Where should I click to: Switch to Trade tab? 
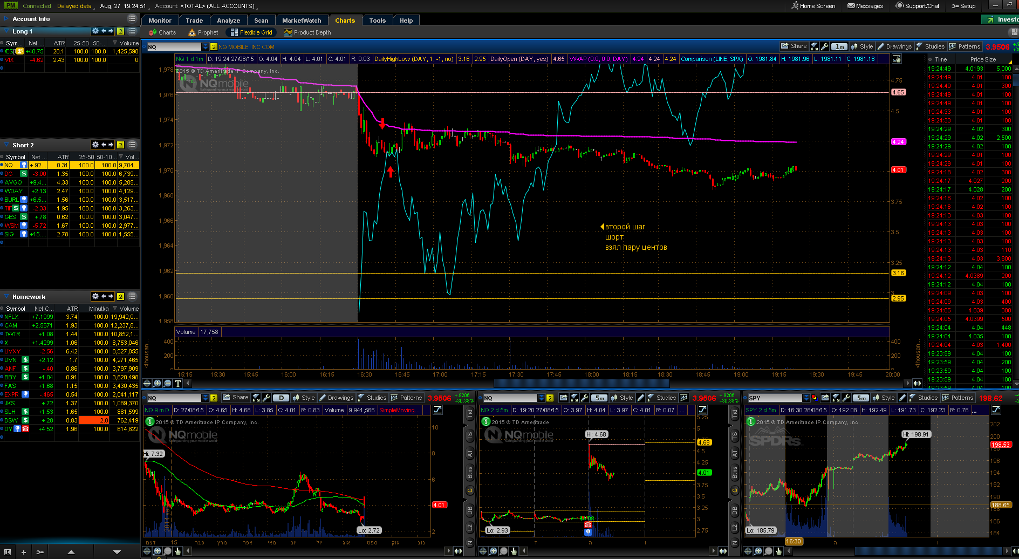[194, 21]
